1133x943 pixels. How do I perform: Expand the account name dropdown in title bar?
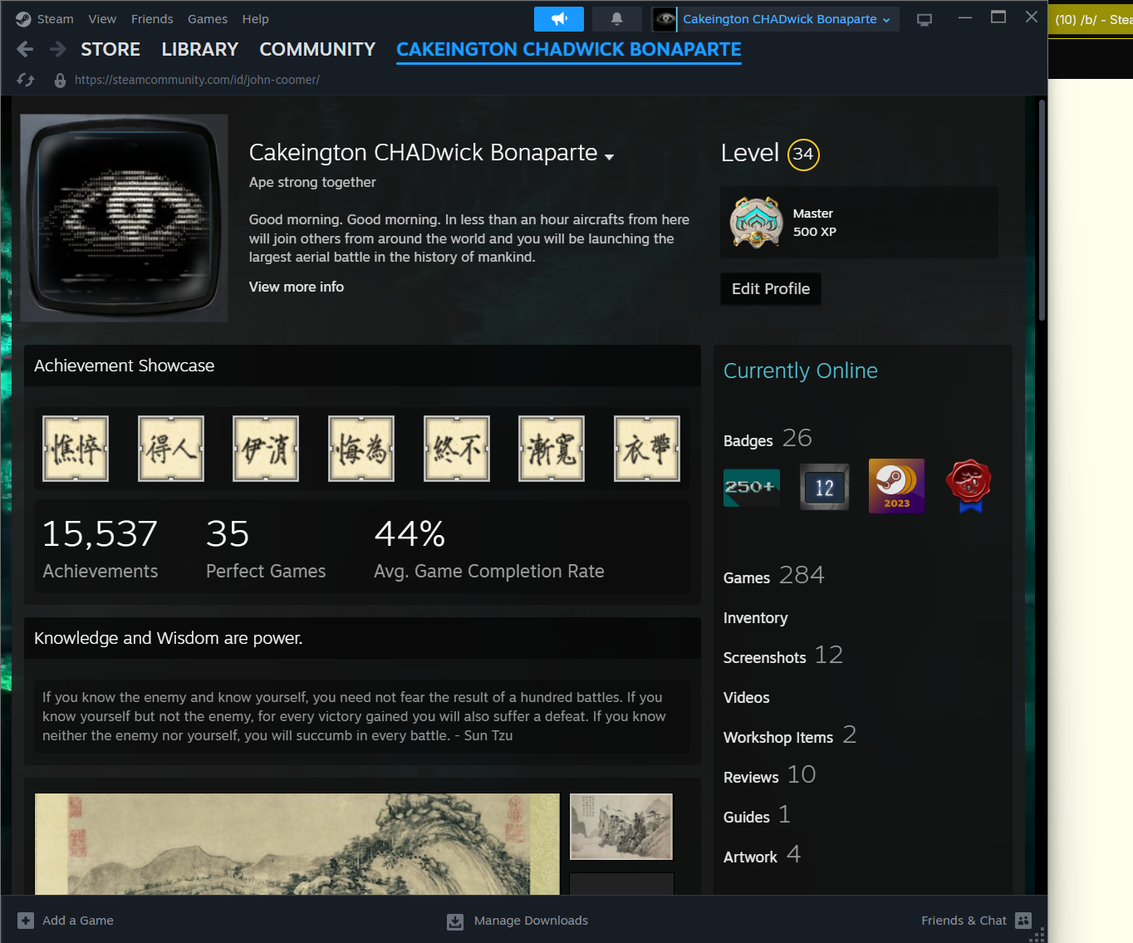coord(886,20)
